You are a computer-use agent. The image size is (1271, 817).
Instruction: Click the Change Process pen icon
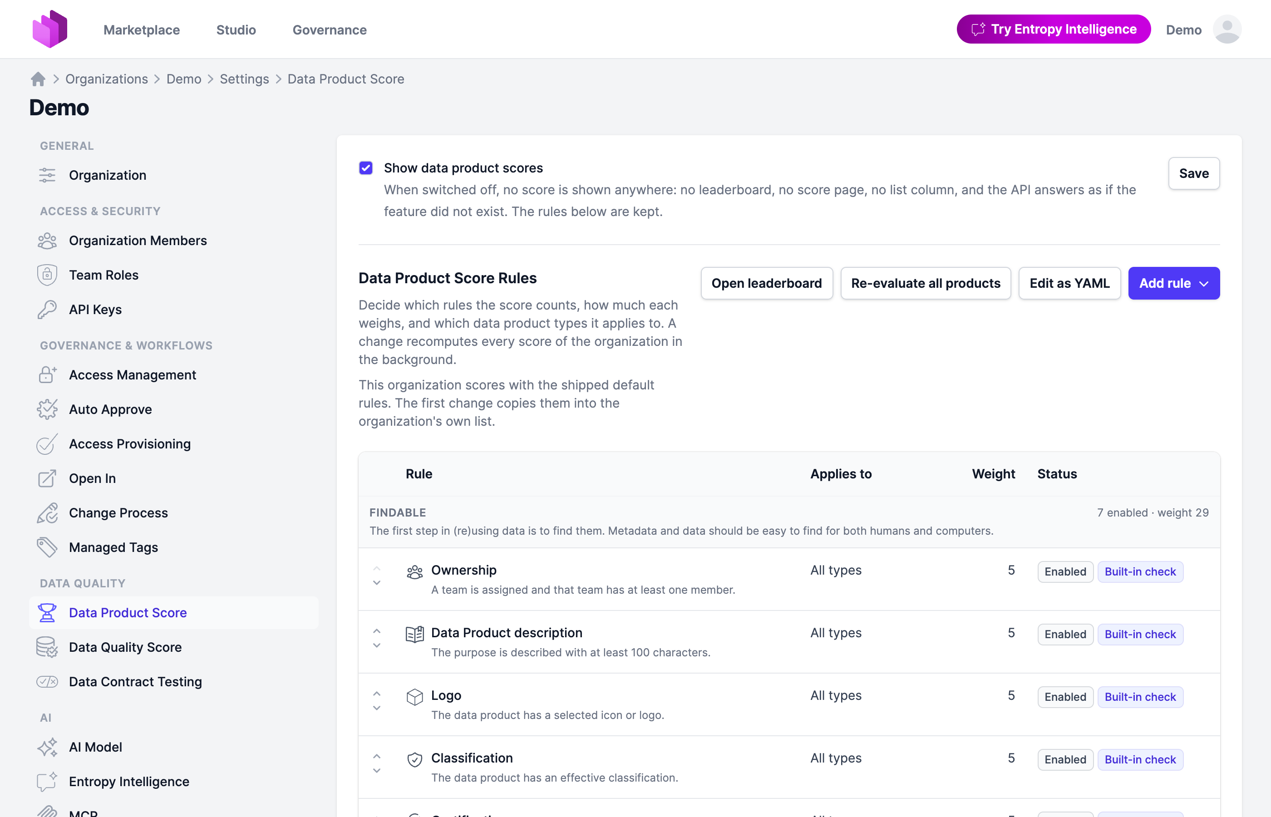(x=47, y=513)
